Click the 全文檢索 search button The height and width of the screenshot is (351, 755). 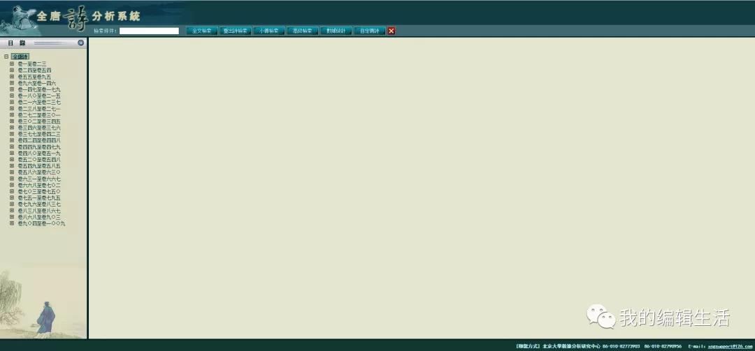click(202, 31)
